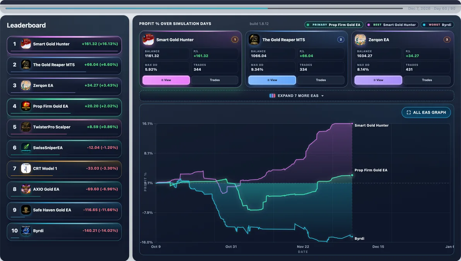Select TwisterPro Scalper leaderboard row
461x261 pixels.
(x=64, y=128)
